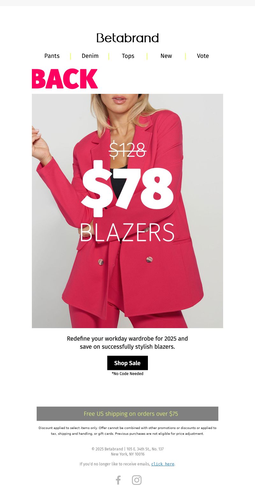Click the pink blazer hero image
255x497 pixels.
127,211
